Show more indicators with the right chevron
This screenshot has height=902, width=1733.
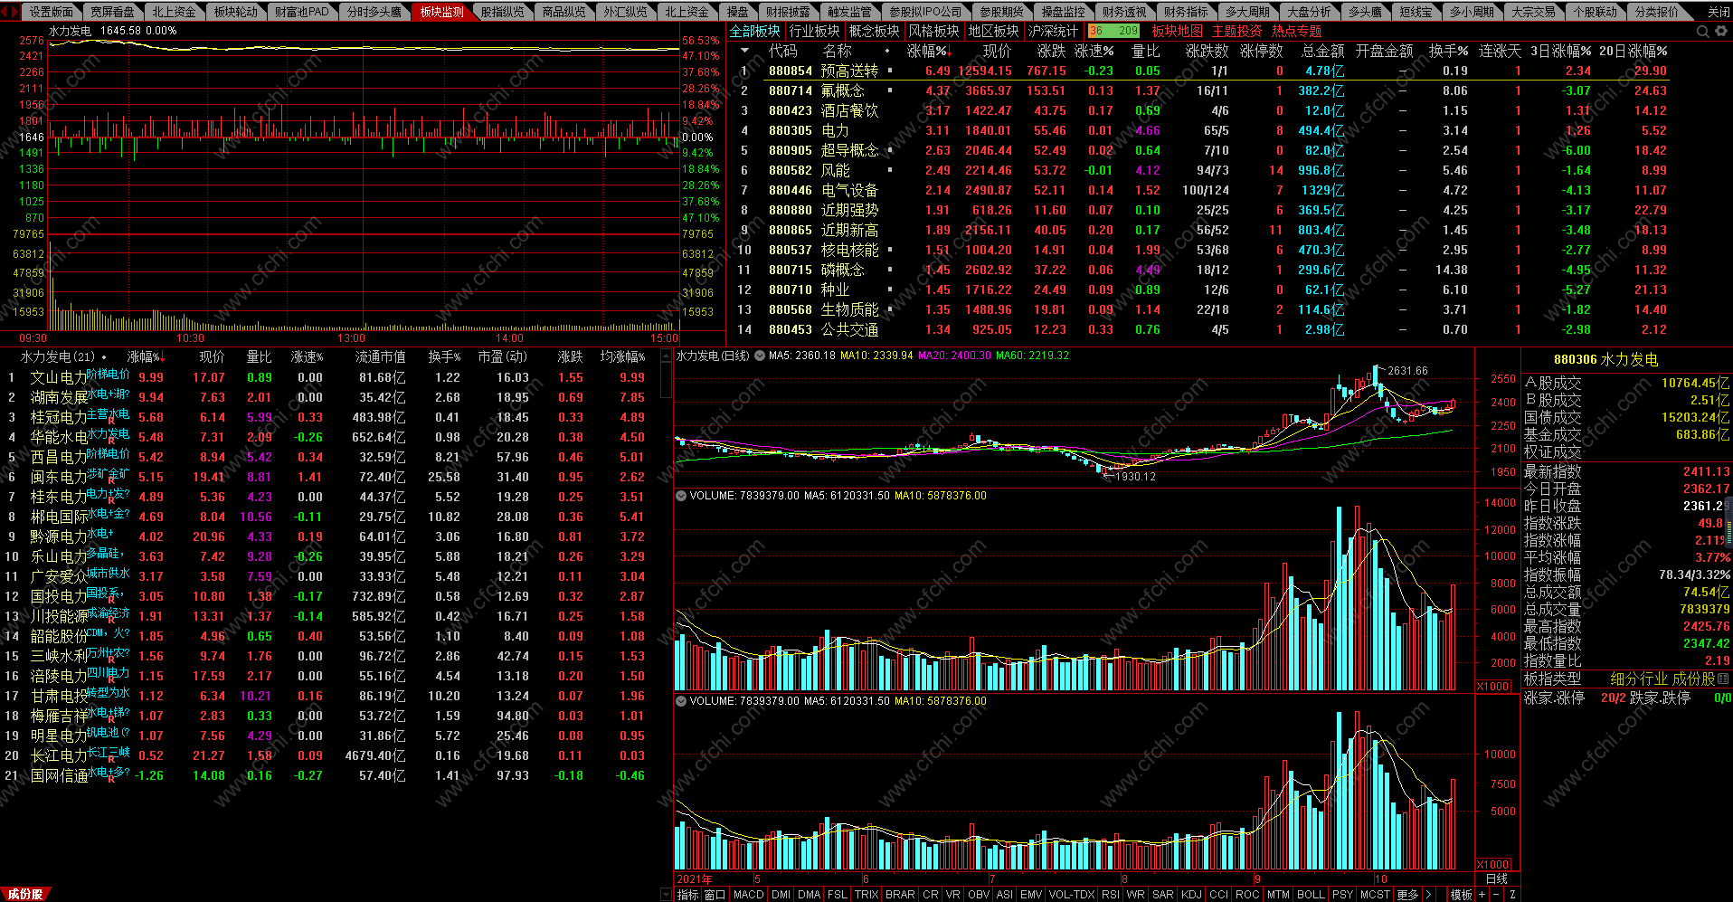click(1429, 895)
